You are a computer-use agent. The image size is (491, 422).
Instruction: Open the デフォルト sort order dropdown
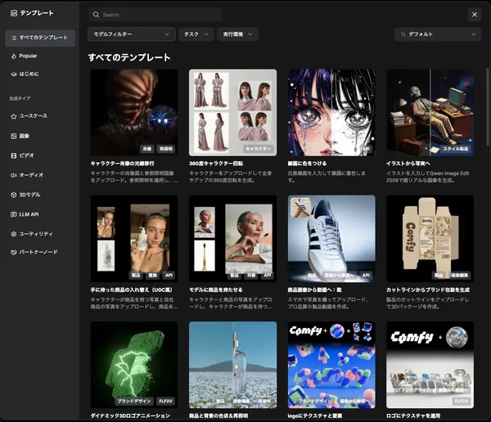tap(436, 34)
